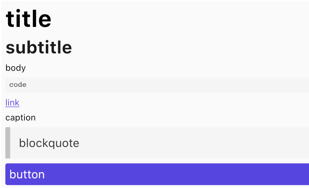309x188 pixels.
Task: Click the letter "t" starting the title
Action: click(x=9, y=19)
